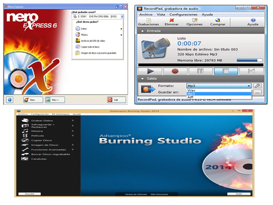273x205 pixels.
Task: Click the Comprar icon in RecordPad
Action: point(218,20)
